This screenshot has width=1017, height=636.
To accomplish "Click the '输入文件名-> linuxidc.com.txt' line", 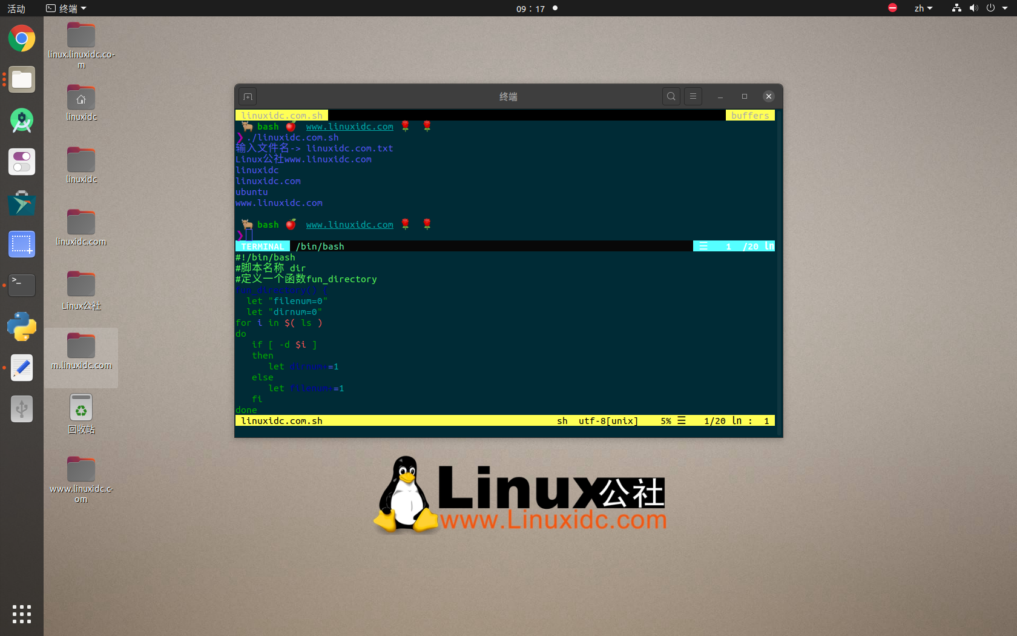I will 314,148.
